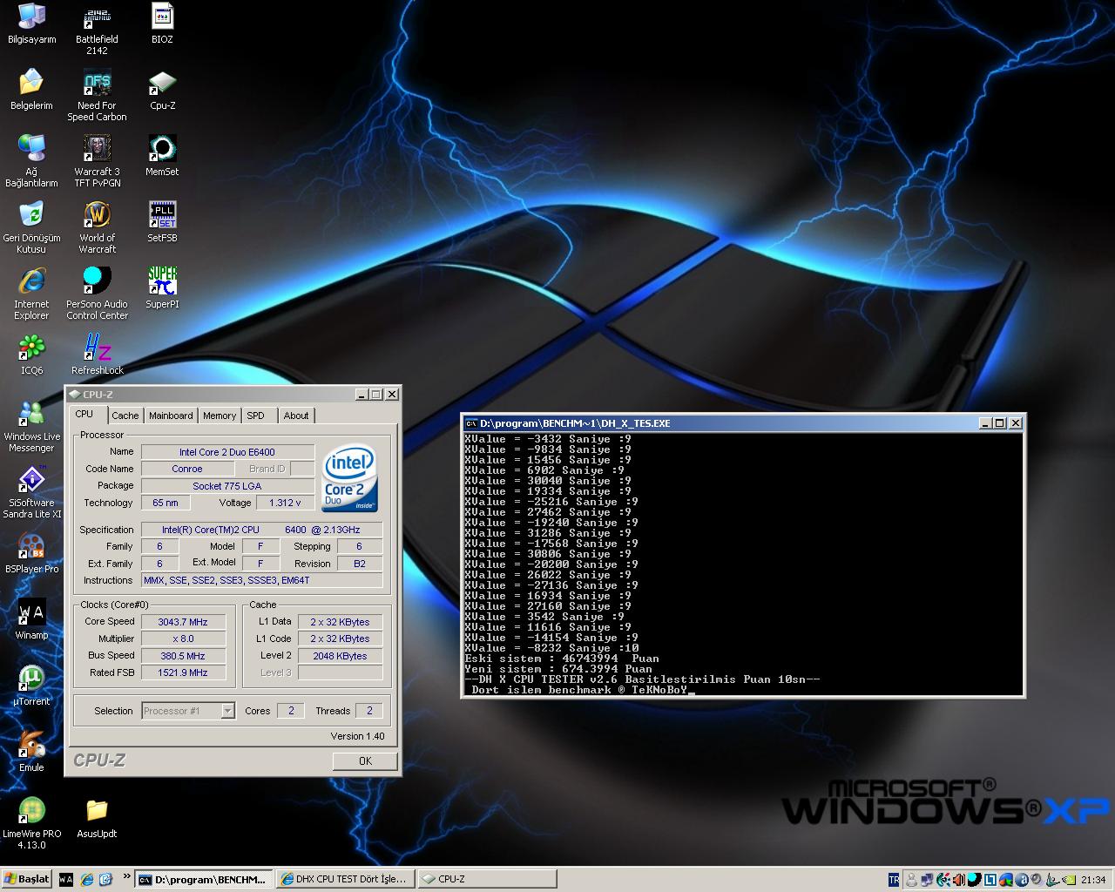
Task: Click the console window system menu icon
Action: tap(470, 423)
